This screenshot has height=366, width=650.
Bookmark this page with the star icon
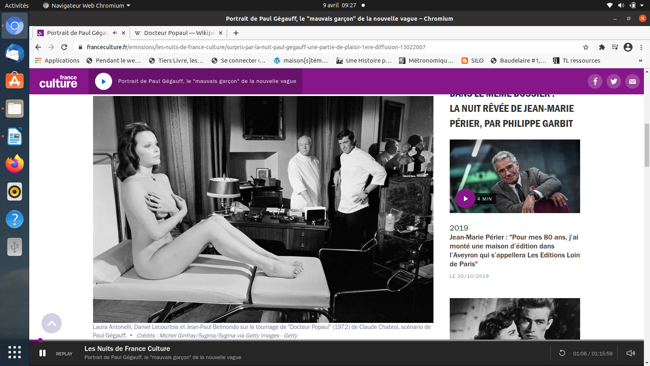pyautogui.click(x=586, y=47)
